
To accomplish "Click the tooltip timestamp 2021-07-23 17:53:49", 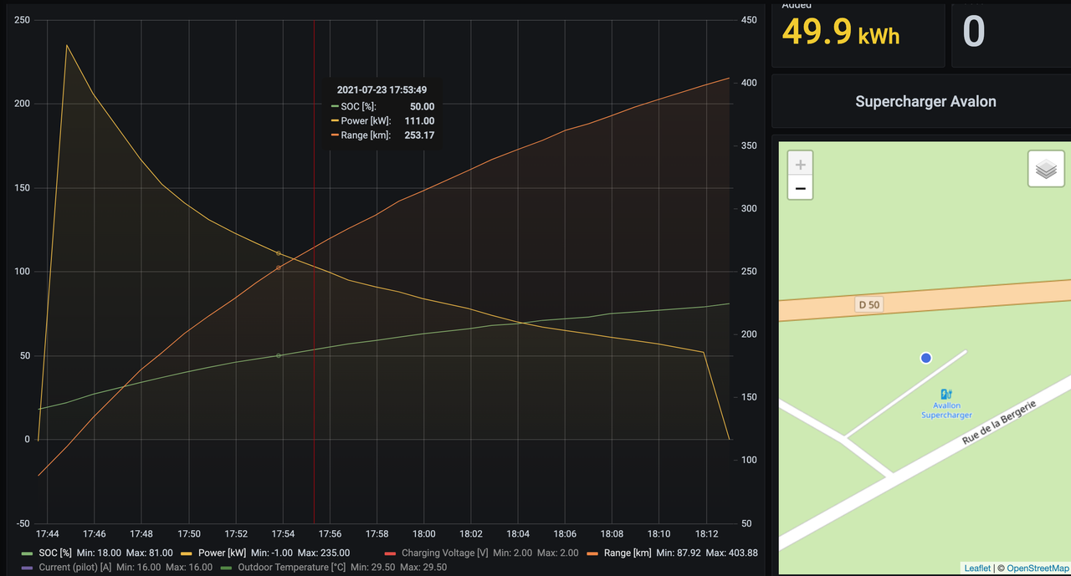I will click(382, 89).
